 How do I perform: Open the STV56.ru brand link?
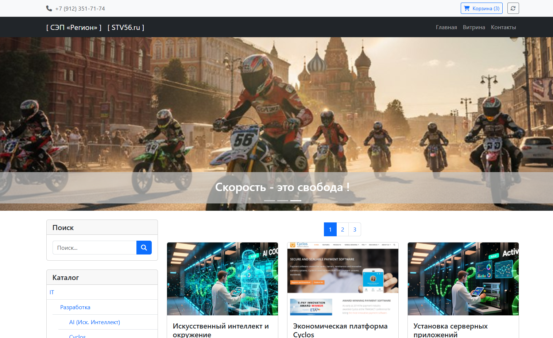(126, 27)
